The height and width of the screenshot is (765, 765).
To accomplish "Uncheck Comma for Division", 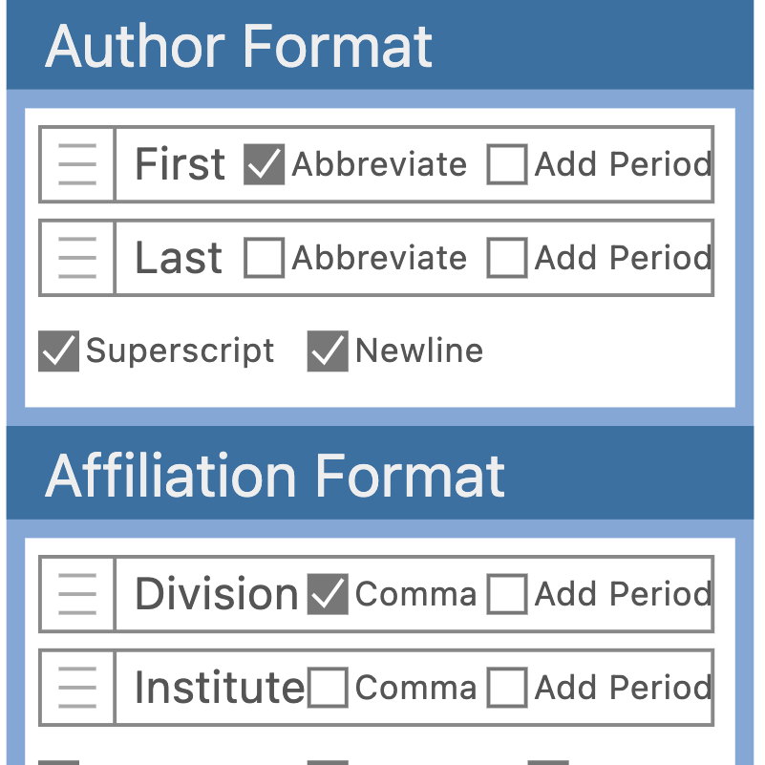I will tap(329, 594).
